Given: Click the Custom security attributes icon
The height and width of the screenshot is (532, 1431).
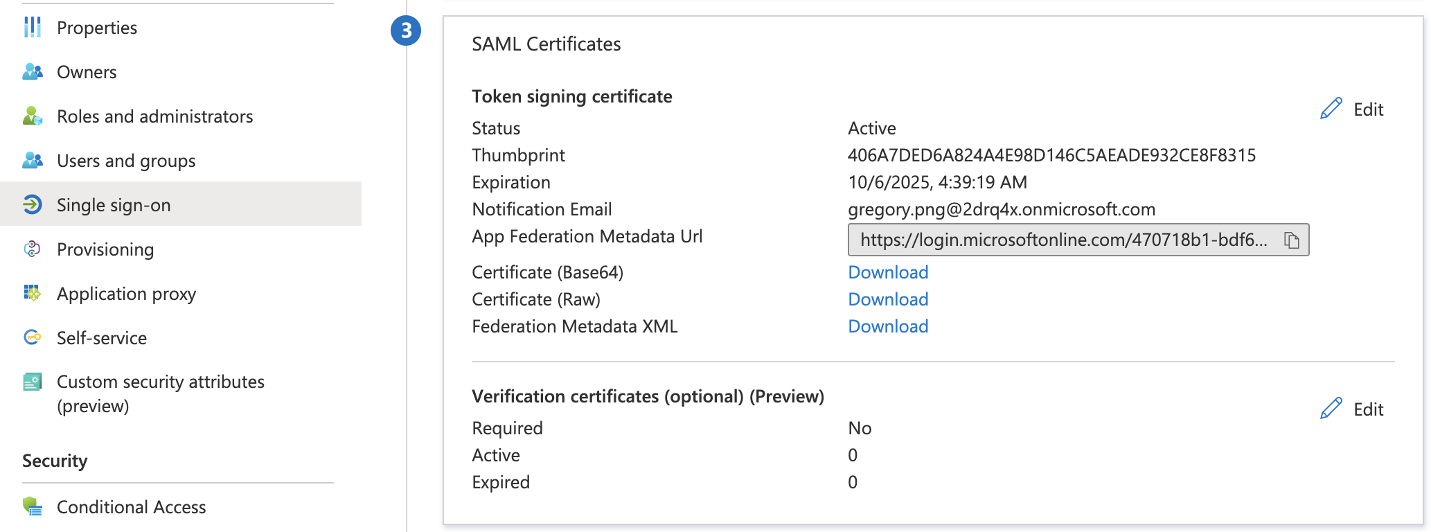Looking at the screenshot, I should pyautogui.click(x=32, y=382).
